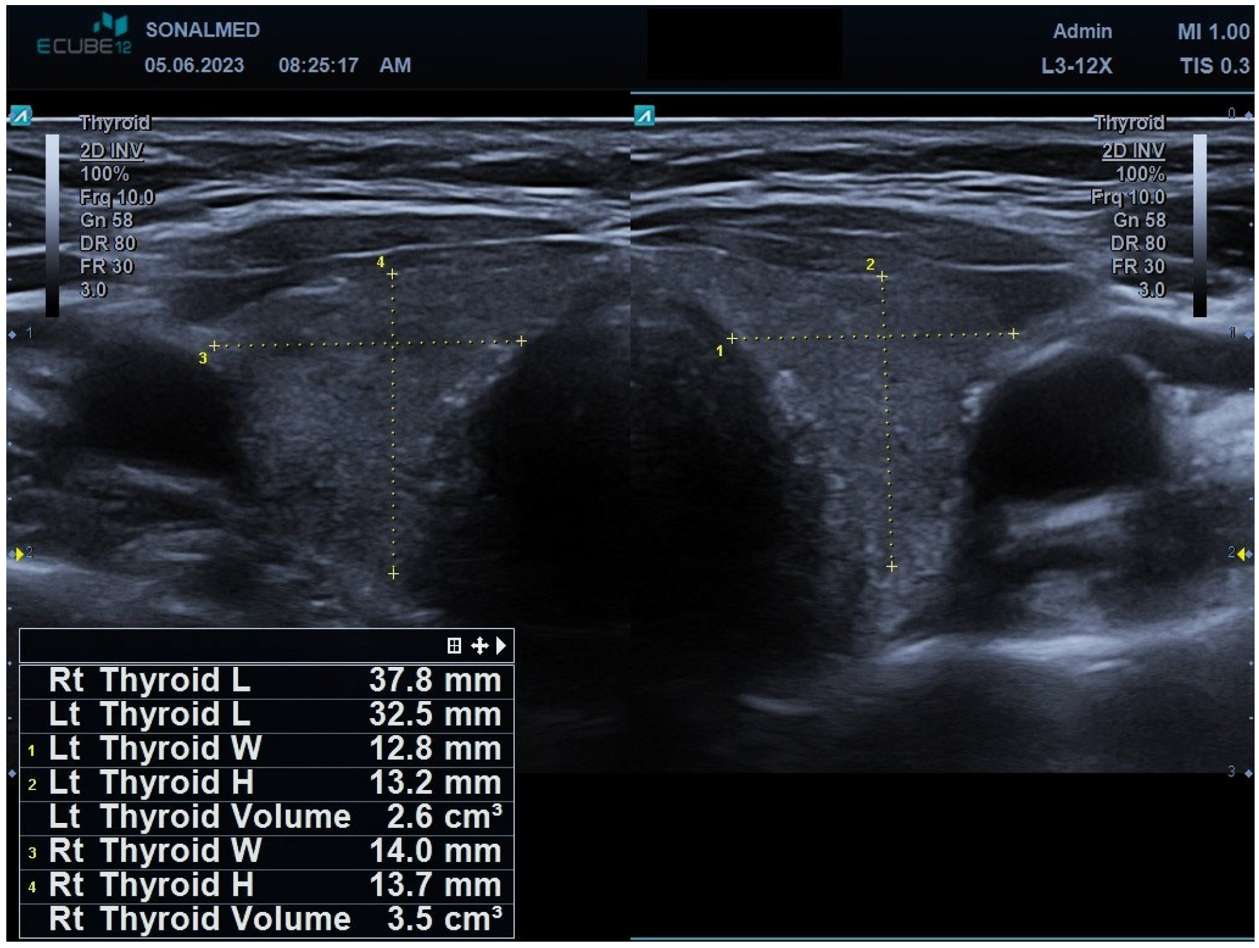
Task: Select caliper 1 left cross on right image
Action: point(732,339)
